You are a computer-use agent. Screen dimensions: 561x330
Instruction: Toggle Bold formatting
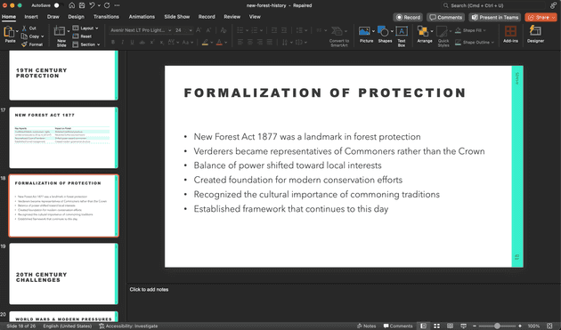[x=113, y=42]
